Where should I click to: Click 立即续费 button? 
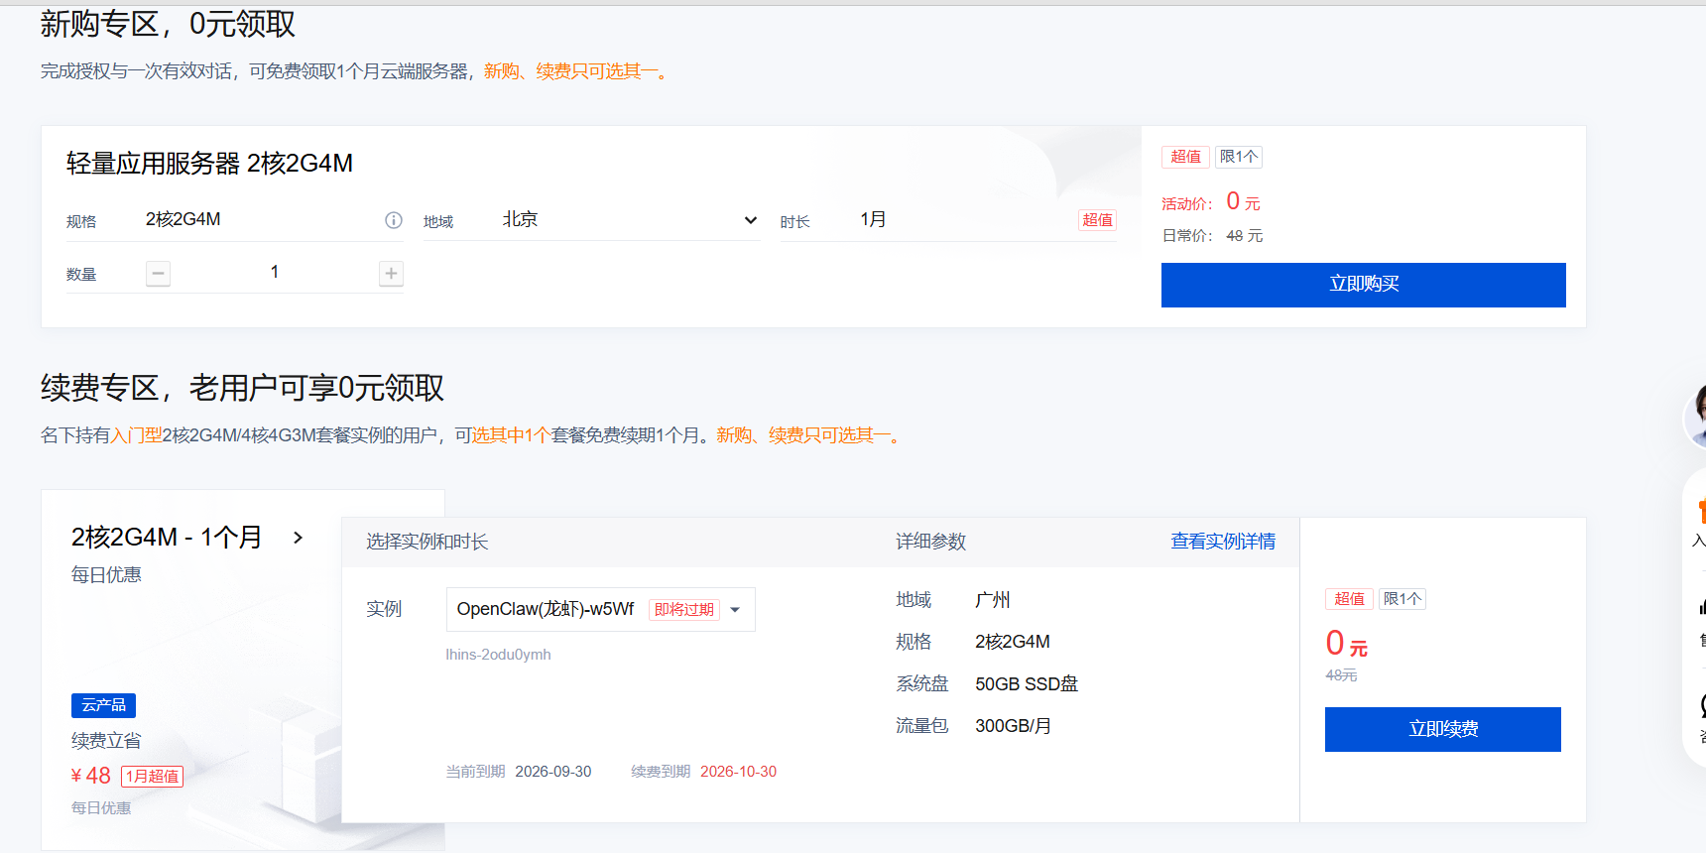tap(1443, 729)
